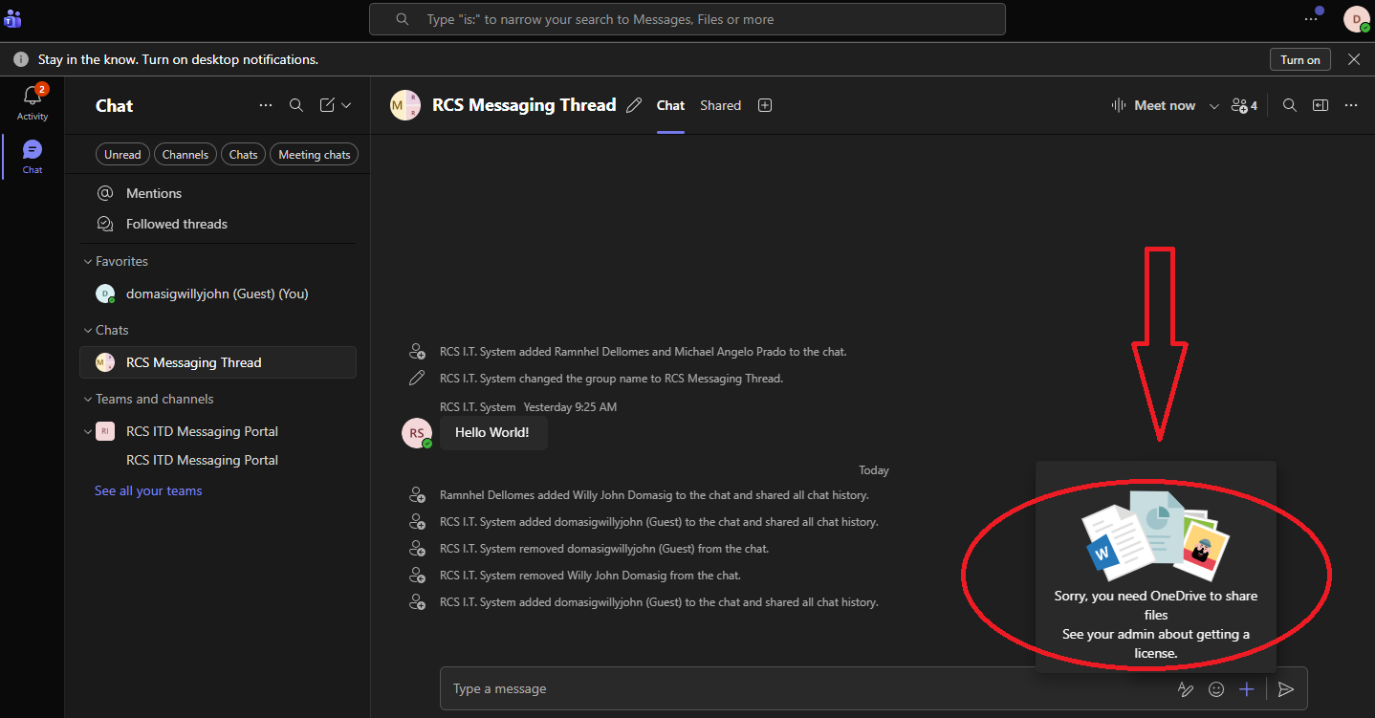Click See all your teams link
The image size is (1375, 718).
pyautogui.click(x=148, y=490)
